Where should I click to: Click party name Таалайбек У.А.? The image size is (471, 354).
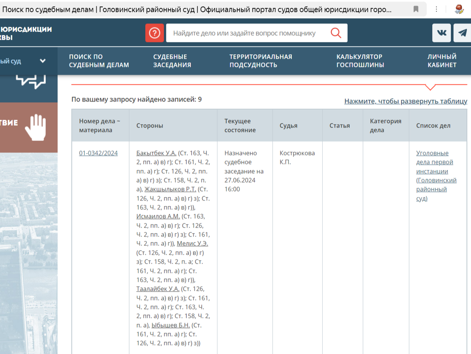coord(158,288)
